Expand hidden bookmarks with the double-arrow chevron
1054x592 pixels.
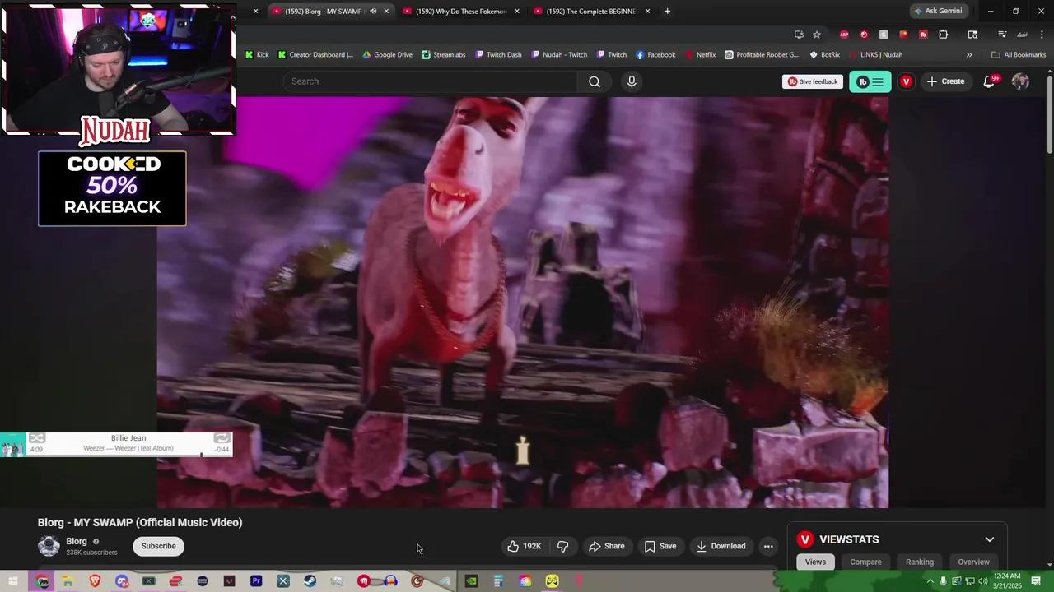[970, 54]
